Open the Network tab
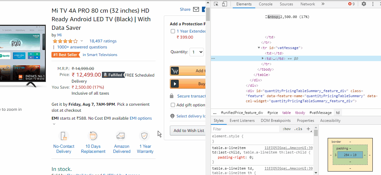The height and width of the screenshot is (175, 381). pos(308,4)
